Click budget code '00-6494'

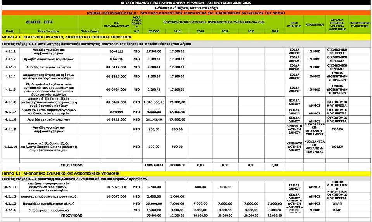click(116, 112)
